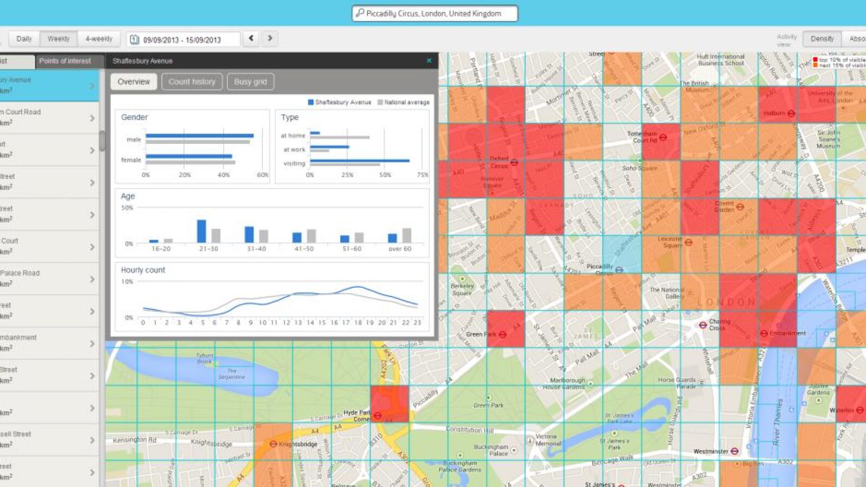Click Piccadilly Circus tube station marker
Screen dimensions: 866x487
[x=619, y=269]
